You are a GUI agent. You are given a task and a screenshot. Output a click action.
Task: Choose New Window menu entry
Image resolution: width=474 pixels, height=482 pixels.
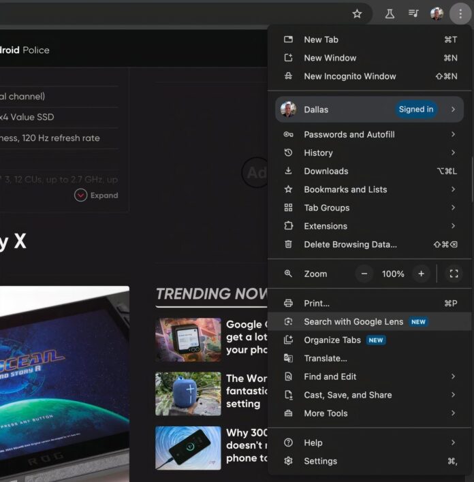coord(369,58)
